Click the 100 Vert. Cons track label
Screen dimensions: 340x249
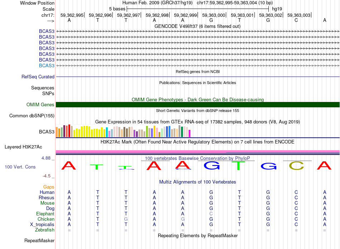(20, 167)
